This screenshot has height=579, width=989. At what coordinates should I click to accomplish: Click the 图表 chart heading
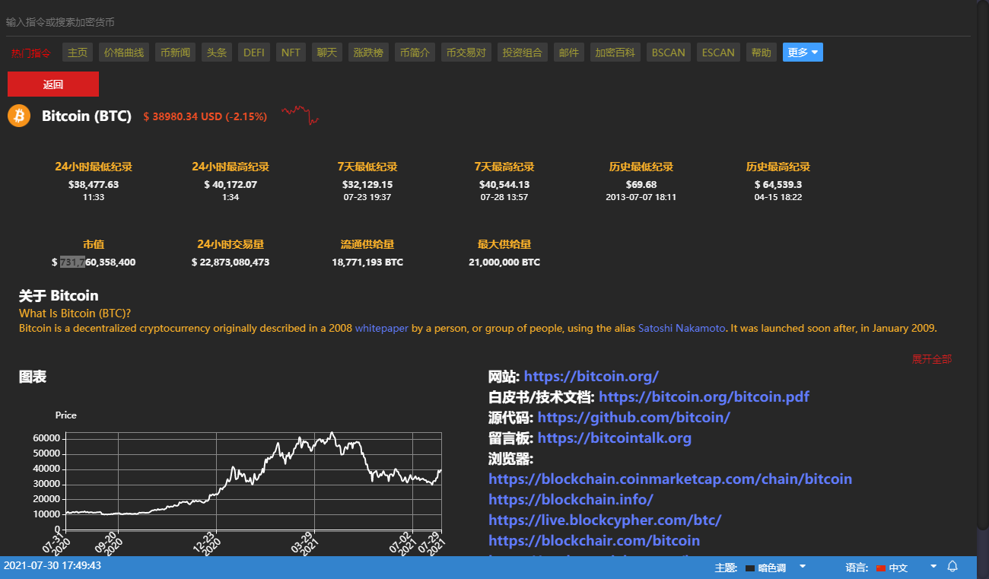33,377
